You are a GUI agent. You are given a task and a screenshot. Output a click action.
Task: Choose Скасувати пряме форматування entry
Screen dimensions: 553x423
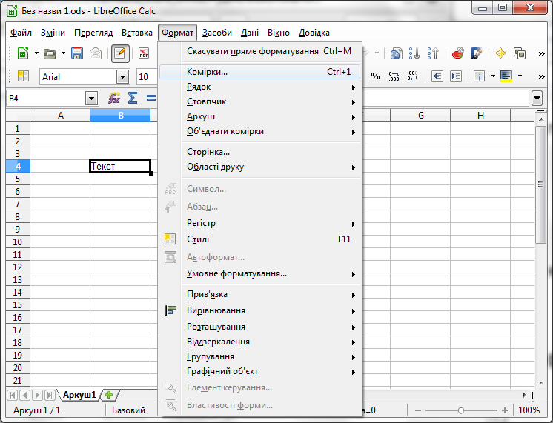(260, 51)
